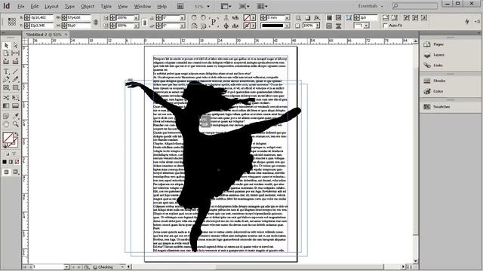Open the Bridge icon in application bar
Screen dimensions: 483x271
pyautogui.click(x=180, y=6)
